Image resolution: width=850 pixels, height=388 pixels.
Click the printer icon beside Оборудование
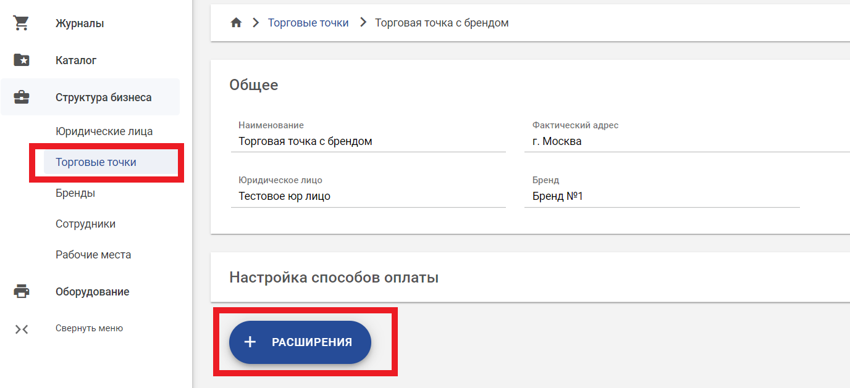point(22,292)
